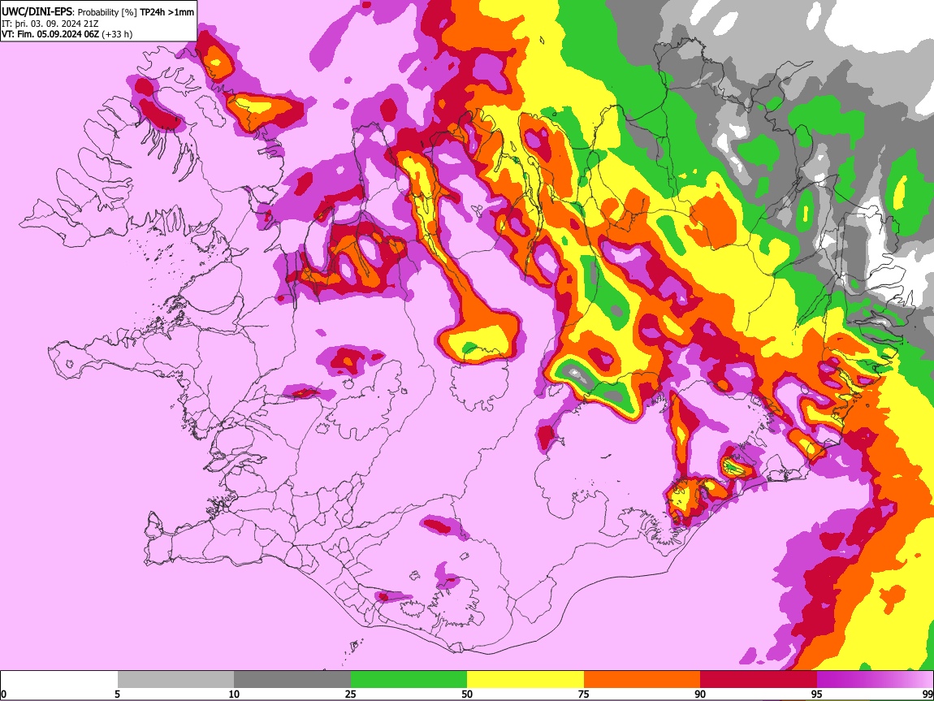The image size is (934, 701).
Task: Click the 'Probability [%]' label
Action: pos(107,12)
